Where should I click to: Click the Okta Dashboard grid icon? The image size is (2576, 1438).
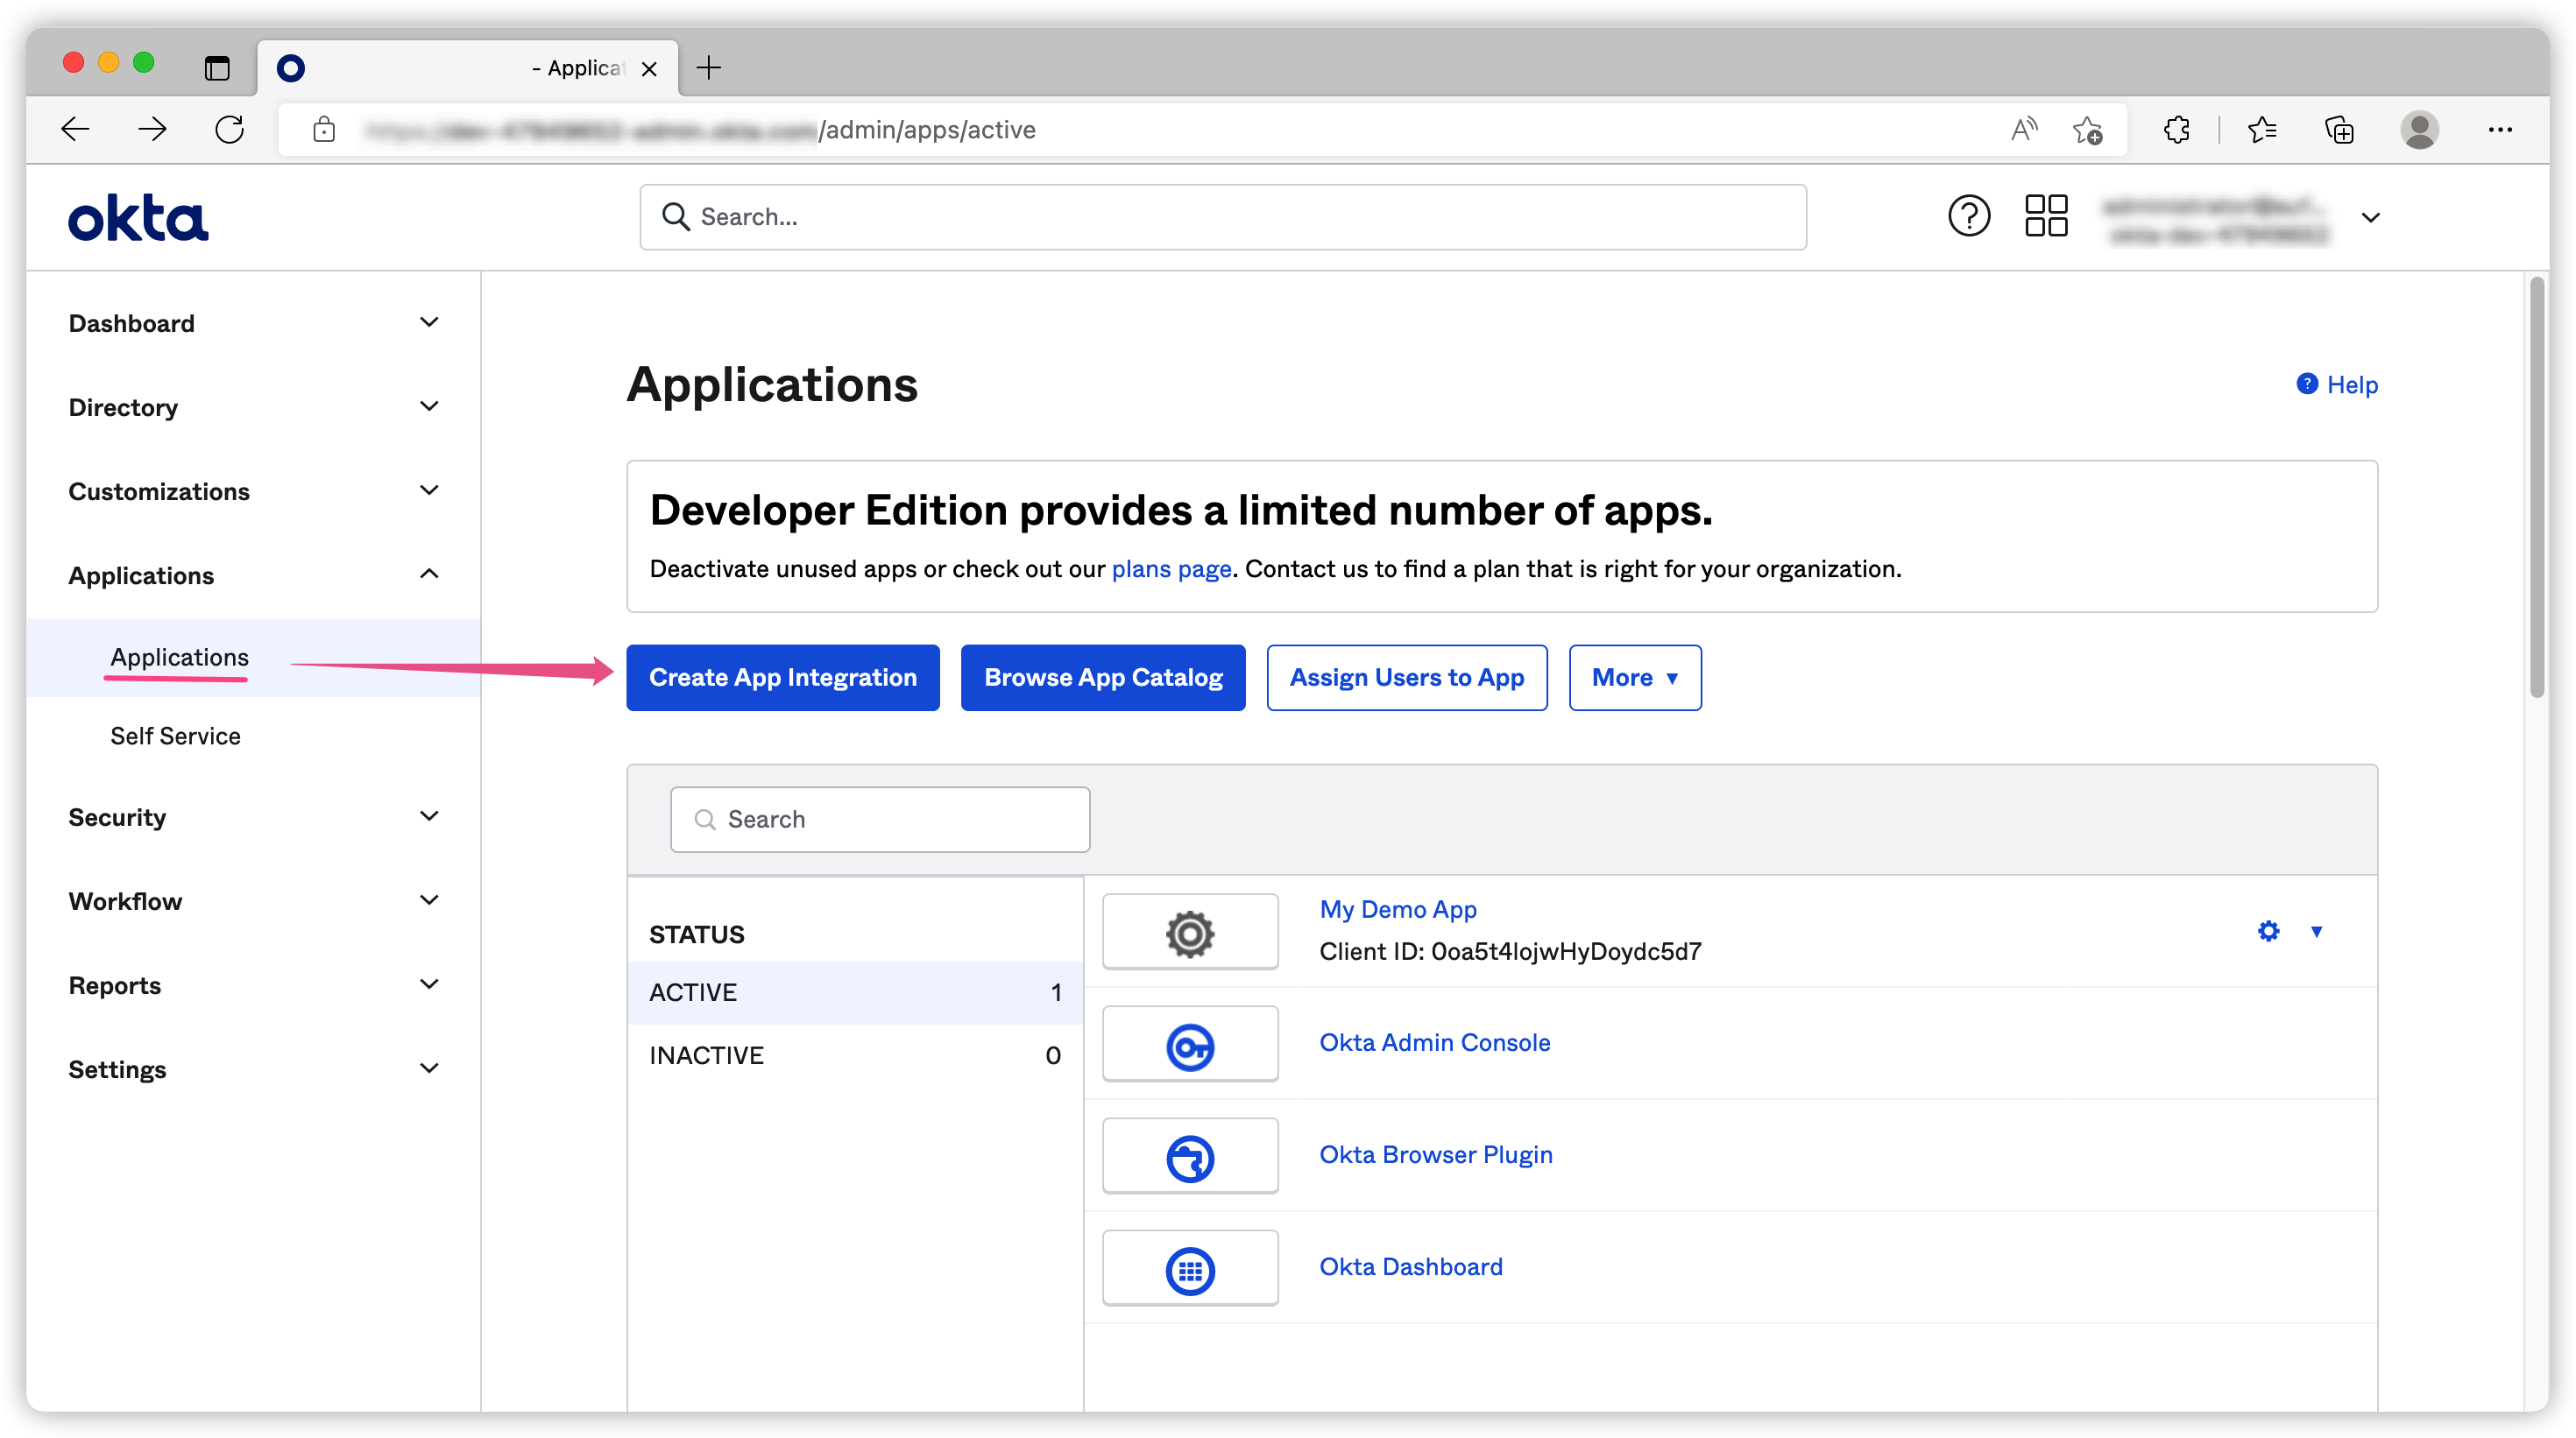(x=1190, y=1268)
